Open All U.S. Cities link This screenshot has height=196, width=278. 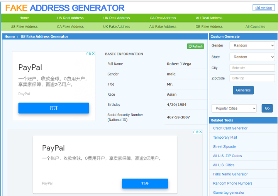tap(224, 165)
